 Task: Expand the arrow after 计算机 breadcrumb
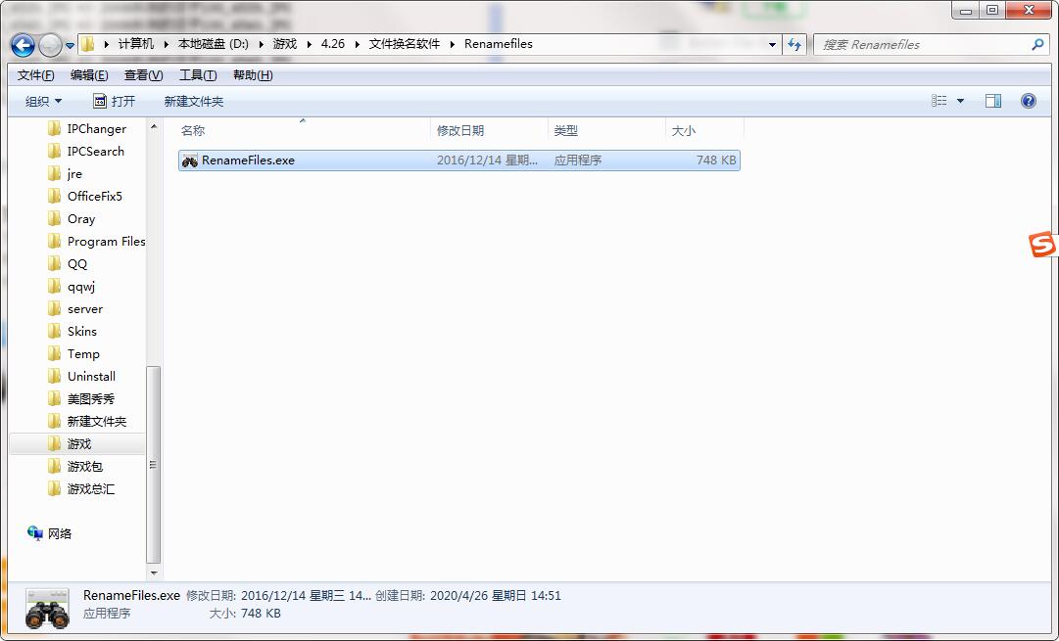167,45
